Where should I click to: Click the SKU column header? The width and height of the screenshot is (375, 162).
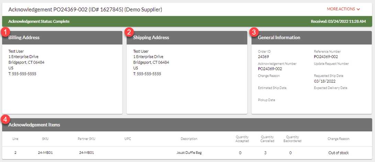coord(45,139)
